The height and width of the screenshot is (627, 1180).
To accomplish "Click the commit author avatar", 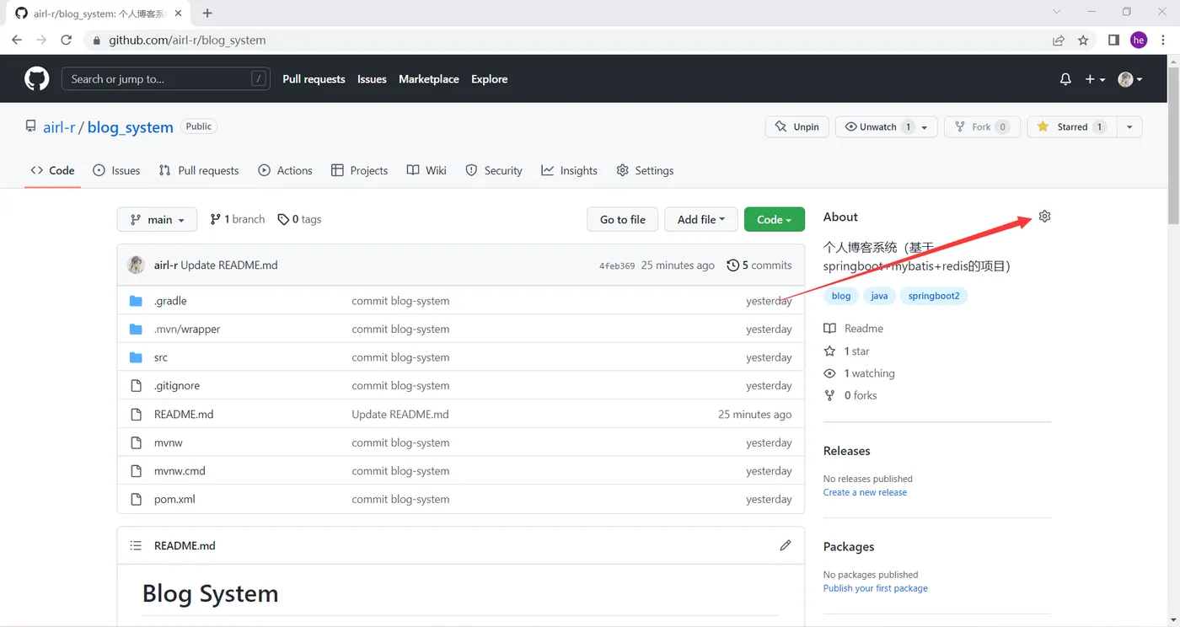I will [x=136, y=265].
